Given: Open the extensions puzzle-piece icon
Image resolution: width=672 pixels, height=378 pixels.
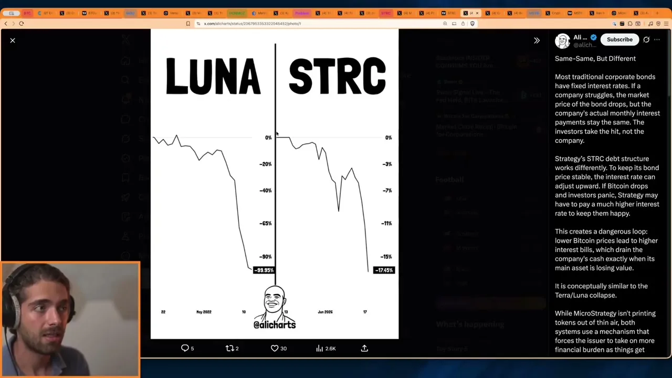Looking at the screenshot, I should pos(630,24).
